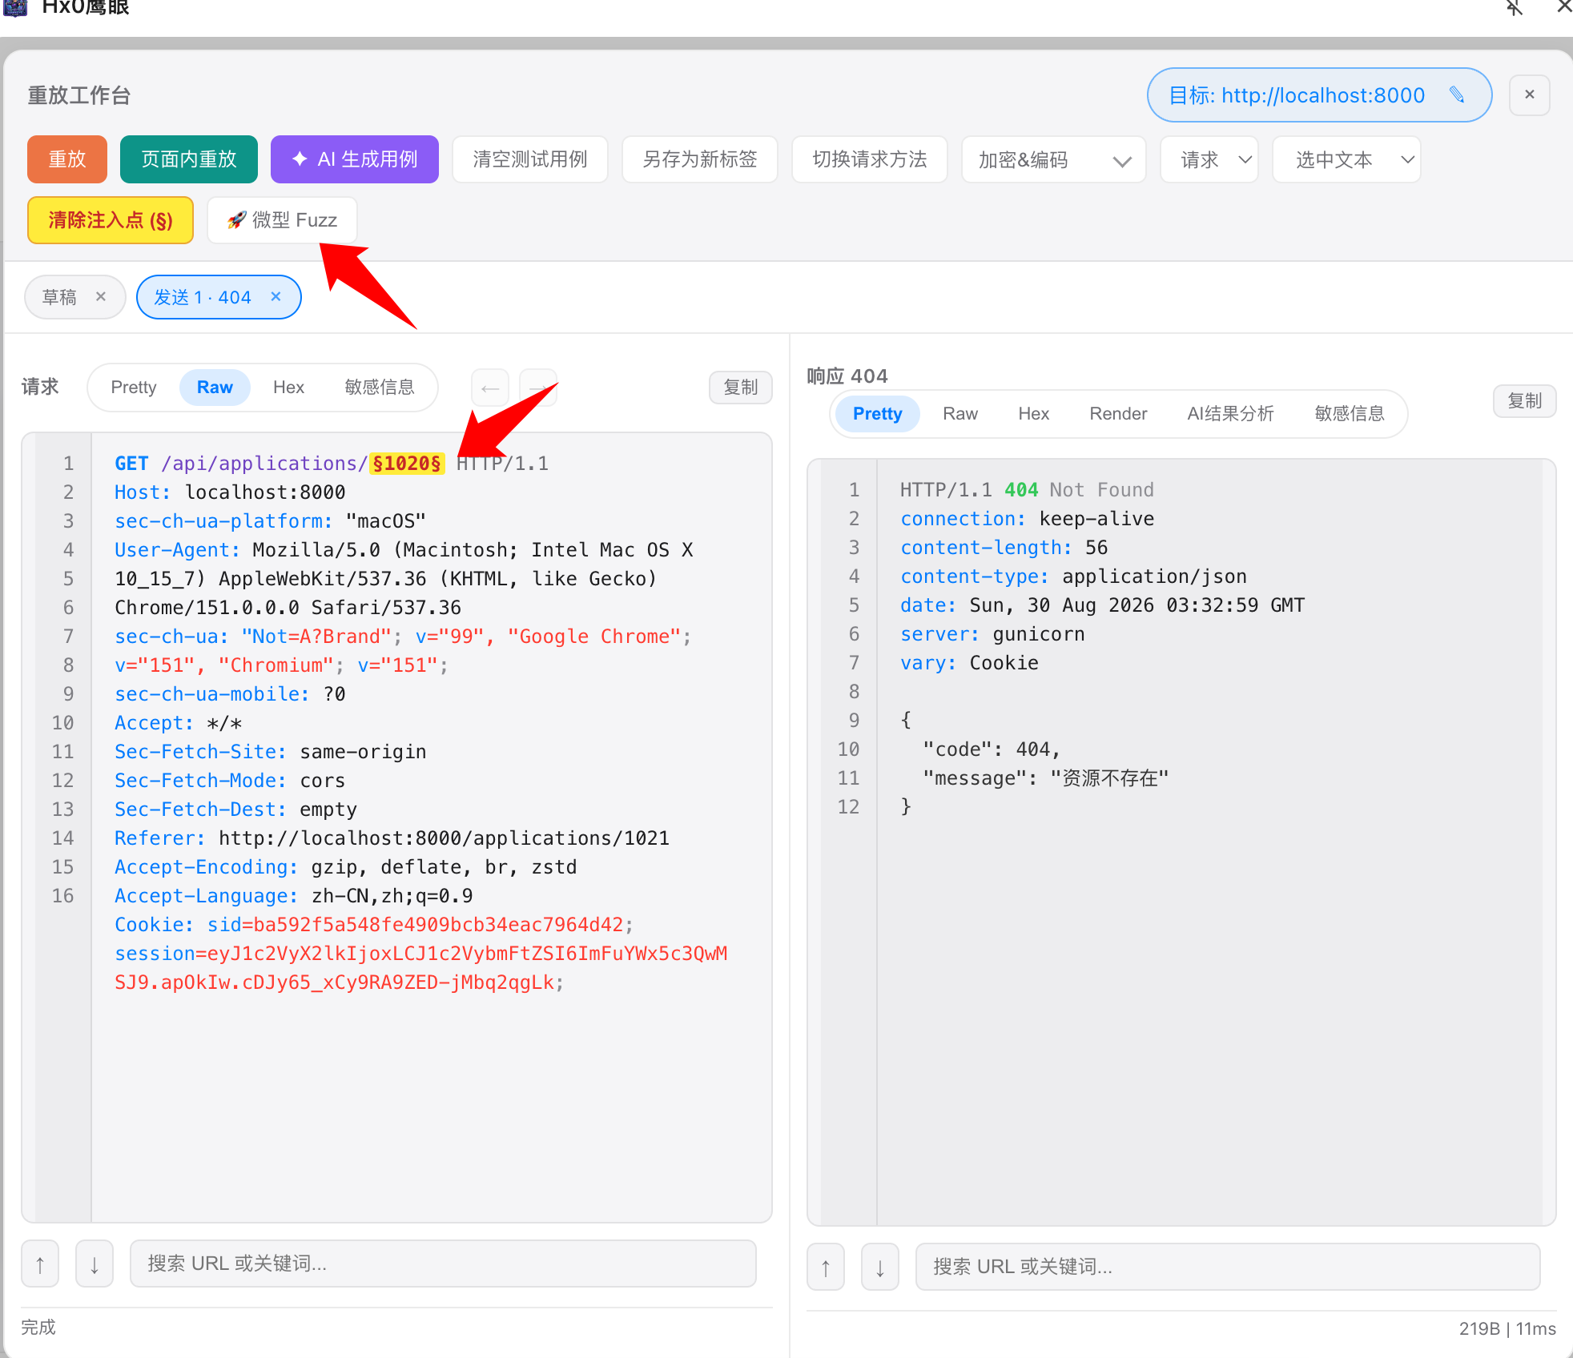Click the 页面内重放 button
This screenshot has height=1358, width=1573.
pyautogui.click(x=189, y=159)
